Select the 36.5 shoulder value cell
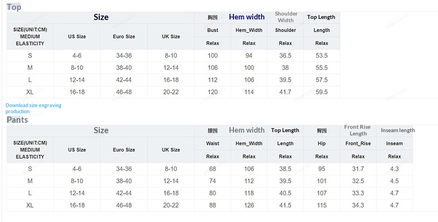 (x=286, y=56)
